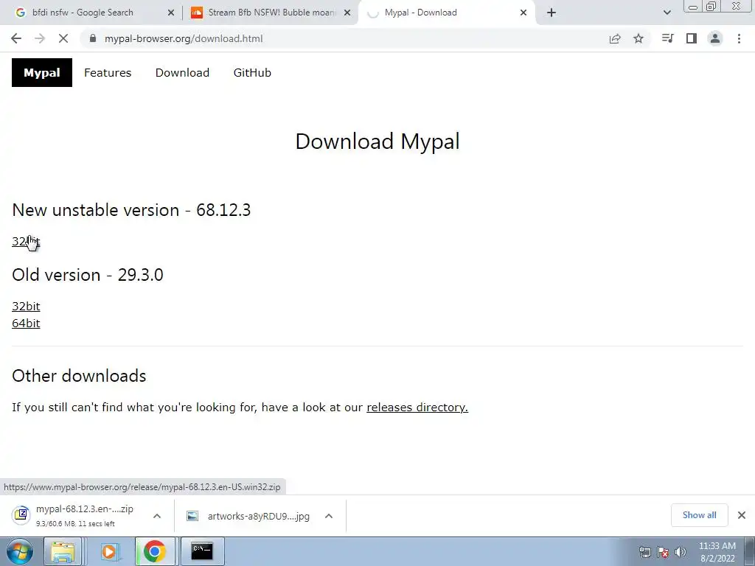The width and height of the screenshot is (755, 566).
Task: Open a new tab with plus button
Action: pyautogui.click(x=552, y=13)
